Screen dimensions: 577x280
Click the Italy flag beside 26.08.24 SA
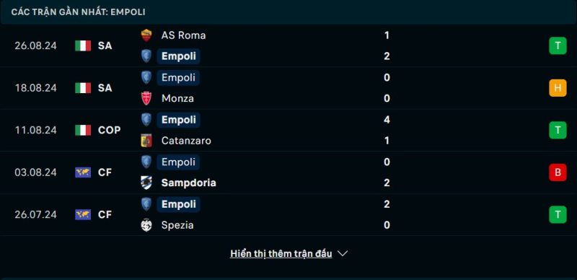coord(83,45)
